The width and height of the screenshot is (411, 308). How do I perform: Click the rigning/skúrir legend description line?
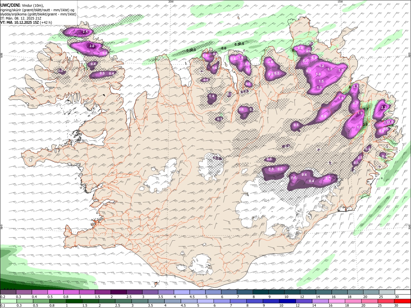(37, 10)
